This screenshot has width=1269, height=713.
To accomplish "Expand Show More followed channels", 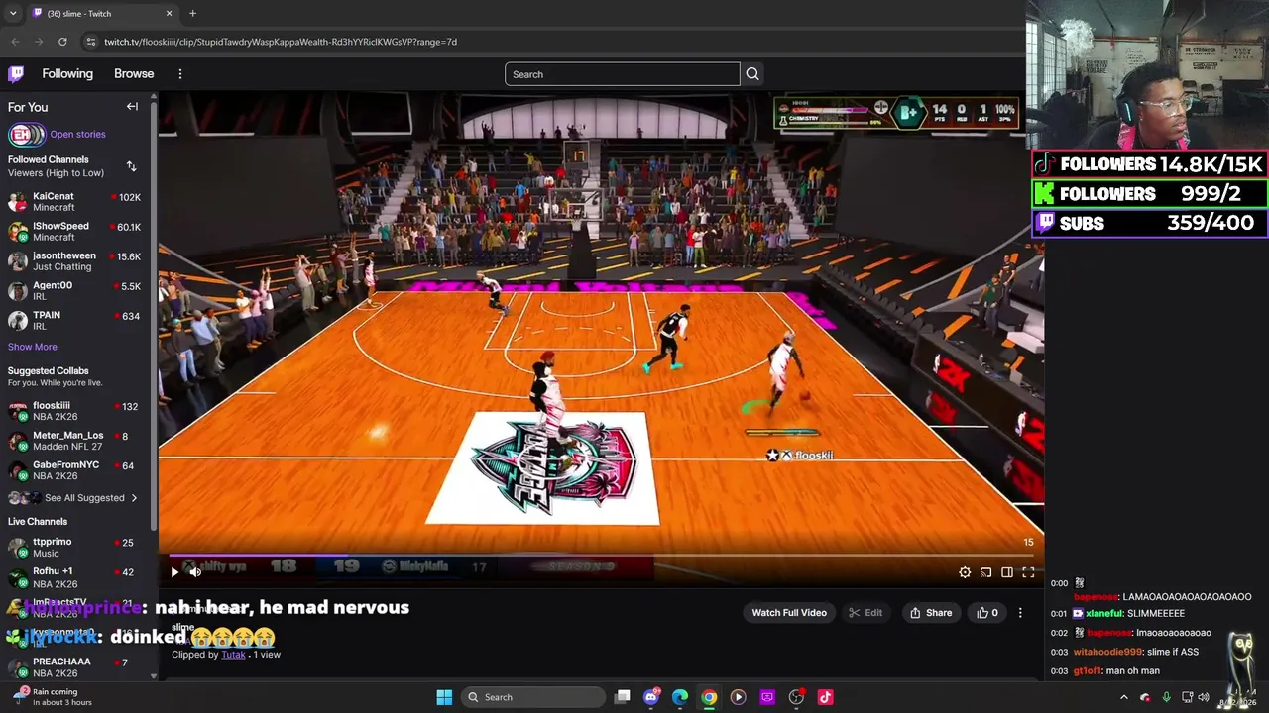I will 33,347.
